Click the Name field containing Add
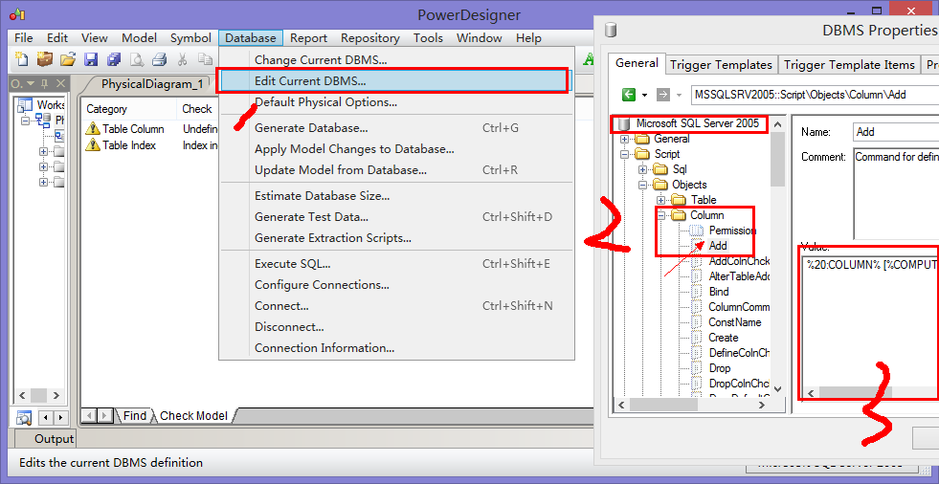939x484 pixels. [895, 132]
